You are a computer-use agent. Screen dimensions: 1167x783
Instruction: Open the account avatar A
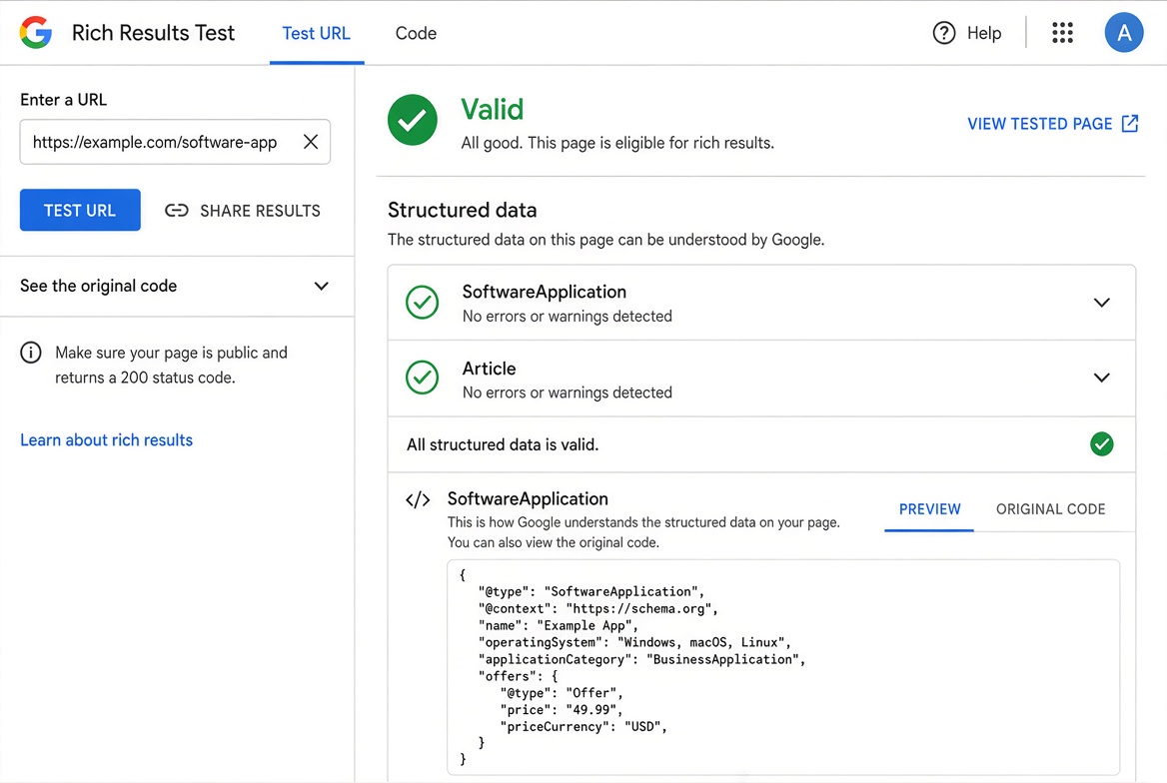[x=1124, y=33]
